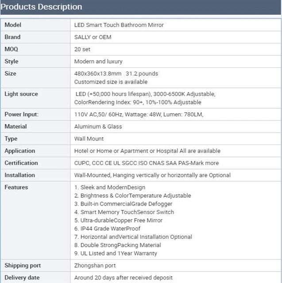The width and height of the screenshot is (282, 283).
Task: Select Customized size is available line
Action: pyautogui.click(x=111, y=82)
